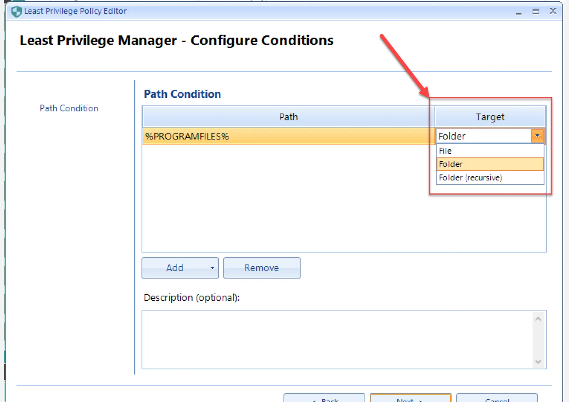The width and height of the screenshot is (569, 402).
Task: Click the shield icon in title bar
Action: click(16, 11)
